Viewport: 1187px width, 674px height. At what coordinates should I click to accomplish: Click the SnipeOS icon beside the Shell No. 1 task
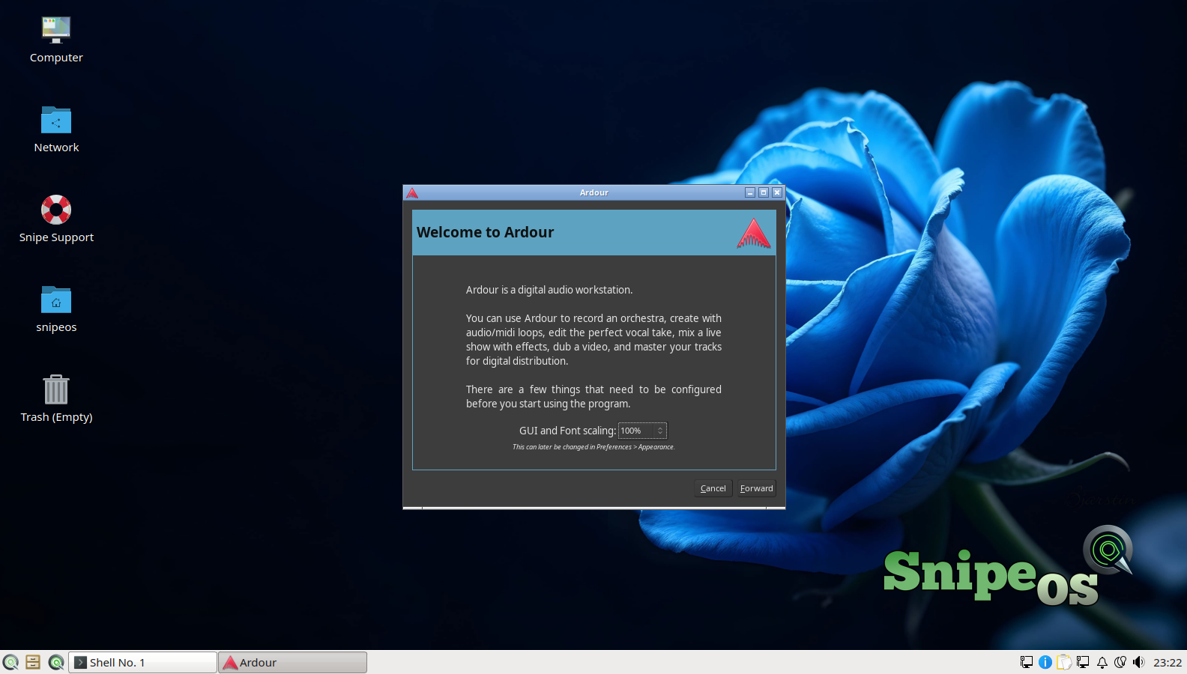tap(56, 662)
